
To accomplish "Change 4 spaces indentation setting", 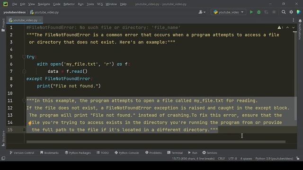I will (246, 159).
